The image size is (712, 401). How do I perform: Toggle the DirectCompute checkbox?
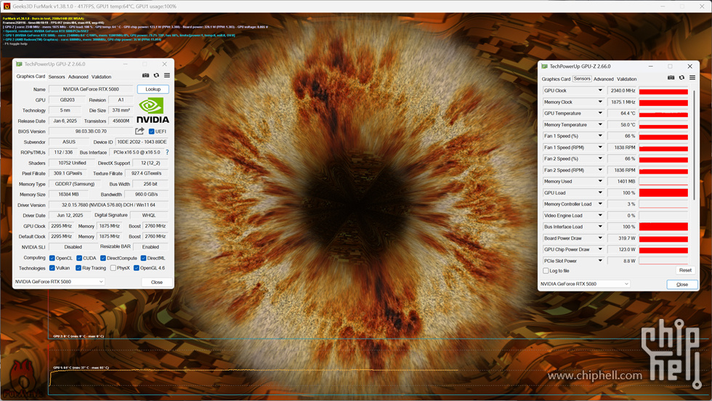tap(103, 258)
